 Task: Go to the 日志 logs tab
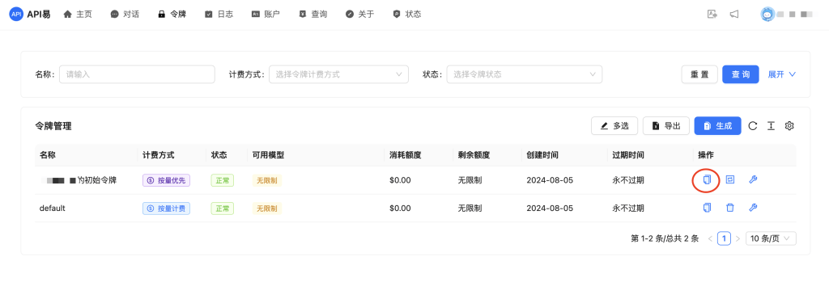(219, 15)
